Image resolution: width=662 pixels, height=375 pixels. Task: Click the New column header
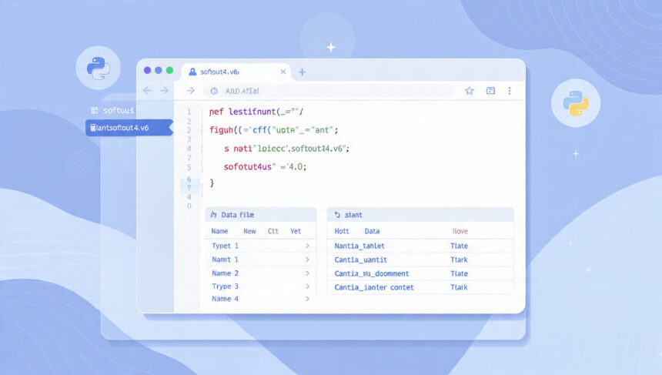coord(249,231)
